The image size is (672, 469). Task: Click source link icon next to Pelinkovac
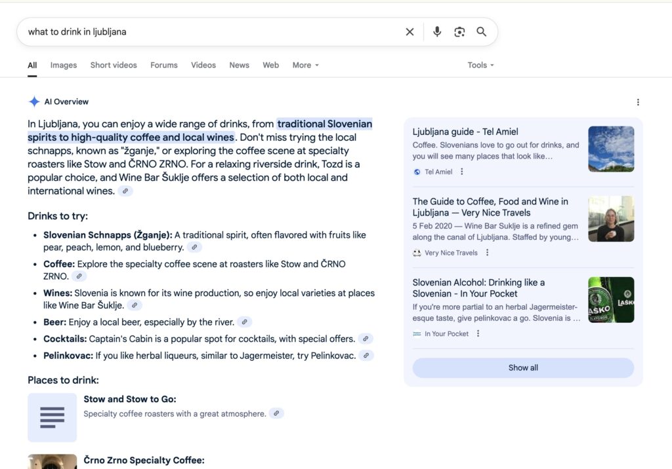point(367,356)
